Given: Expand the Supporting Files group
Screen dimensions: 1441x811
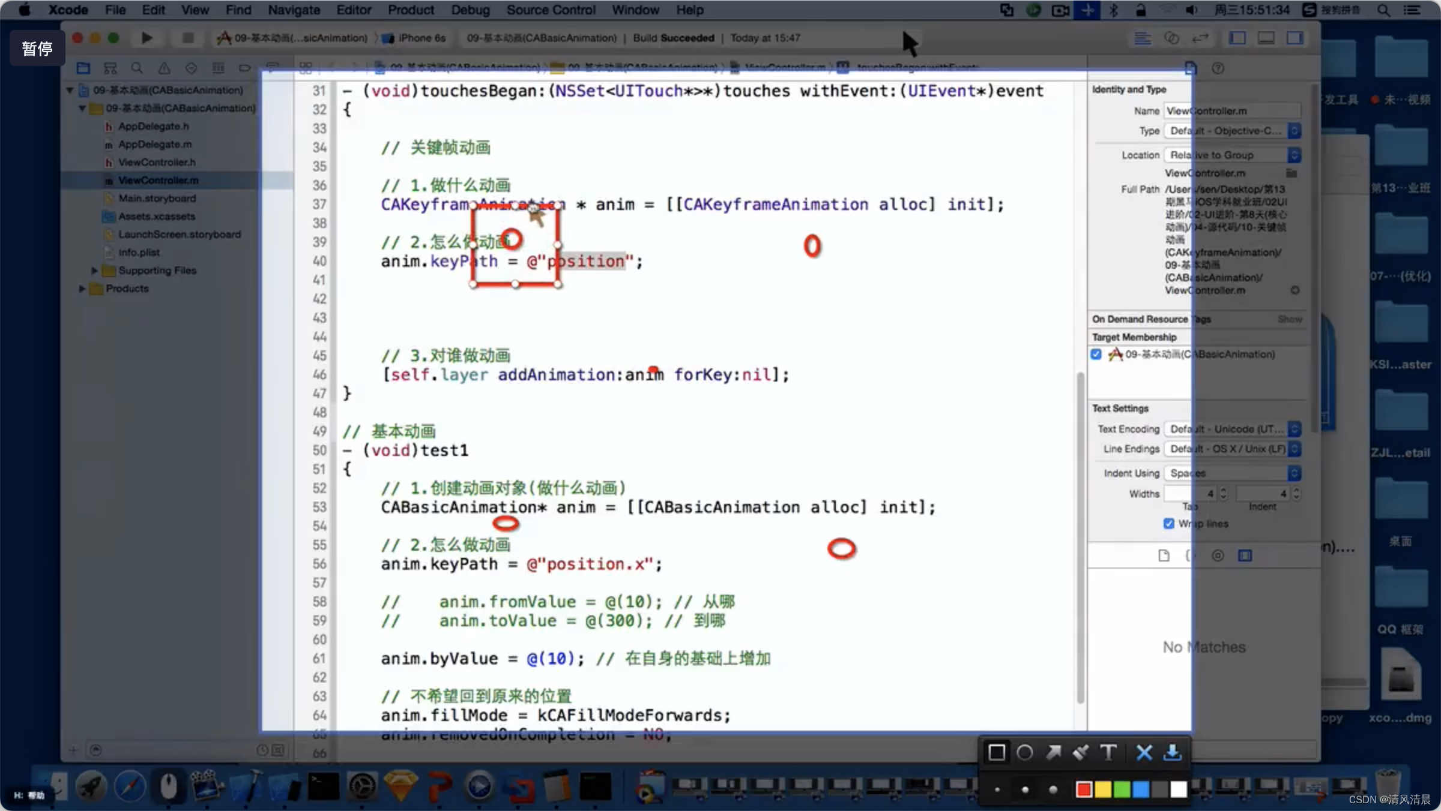Looking at the screenshot, I should (x=94, y=271).
